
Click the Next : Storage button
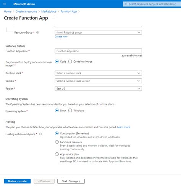(x=71, y=181)
